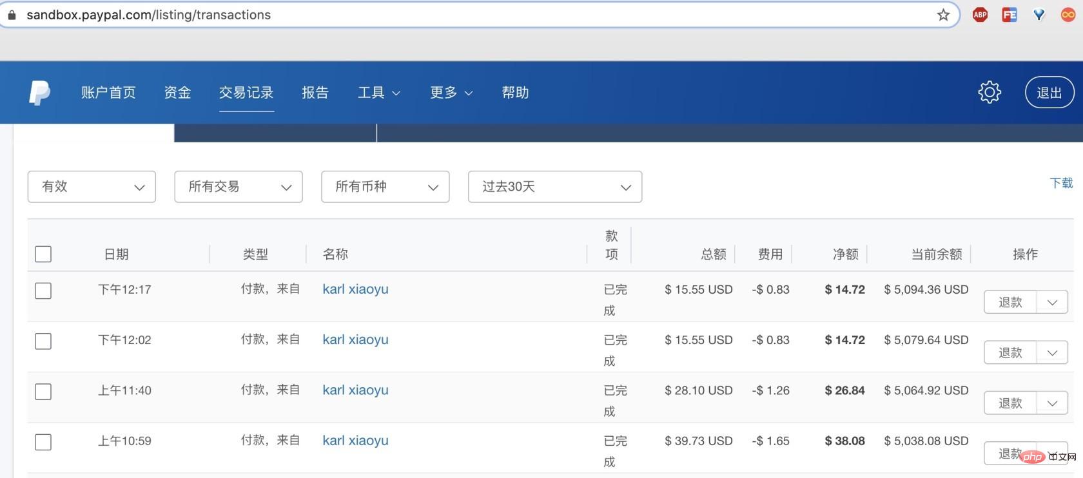Bookmark page with the star icon

(x=943, y=15)
